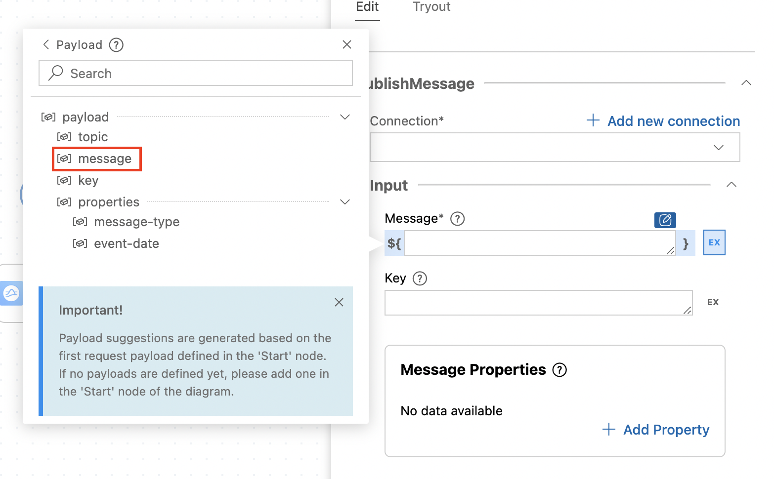The height and width of the screenshot is (479, 774).
Task: Open help icon next to Message label
Action: click(458, 219)
